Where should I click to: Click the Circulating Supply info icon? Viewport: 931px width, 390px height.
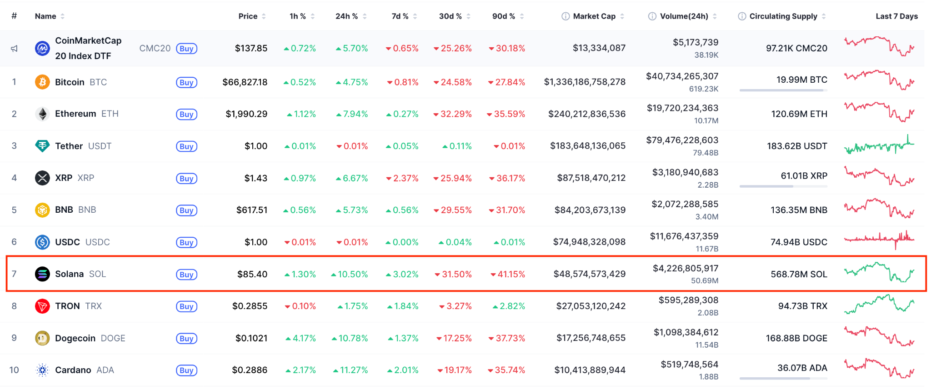coord(742,16)
